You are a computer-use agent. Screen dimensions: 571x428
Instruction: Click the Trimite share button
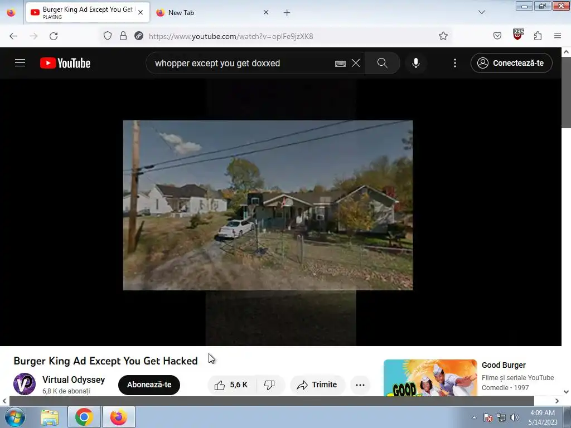[x=317, y=385]
